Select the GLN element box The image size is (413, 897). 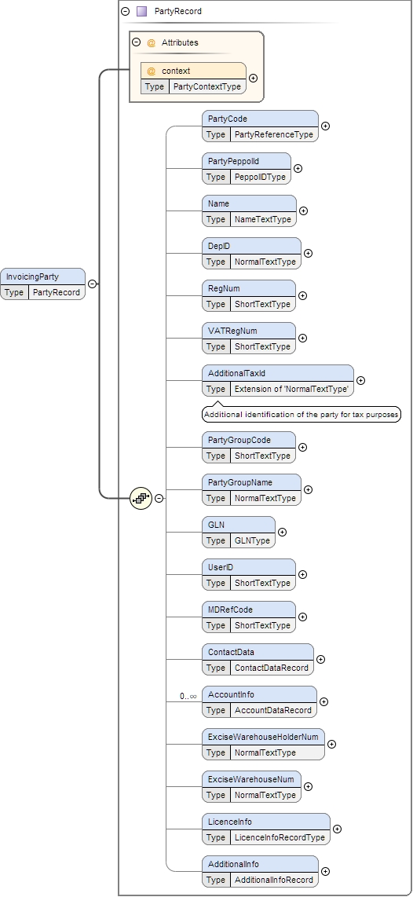[x=239, y=532]
